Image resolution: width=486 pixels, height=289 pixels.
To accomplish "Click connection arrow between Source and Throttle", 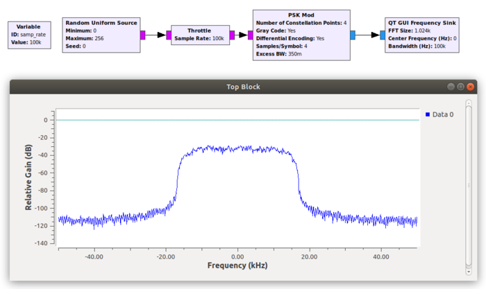I will coord(156,35).
